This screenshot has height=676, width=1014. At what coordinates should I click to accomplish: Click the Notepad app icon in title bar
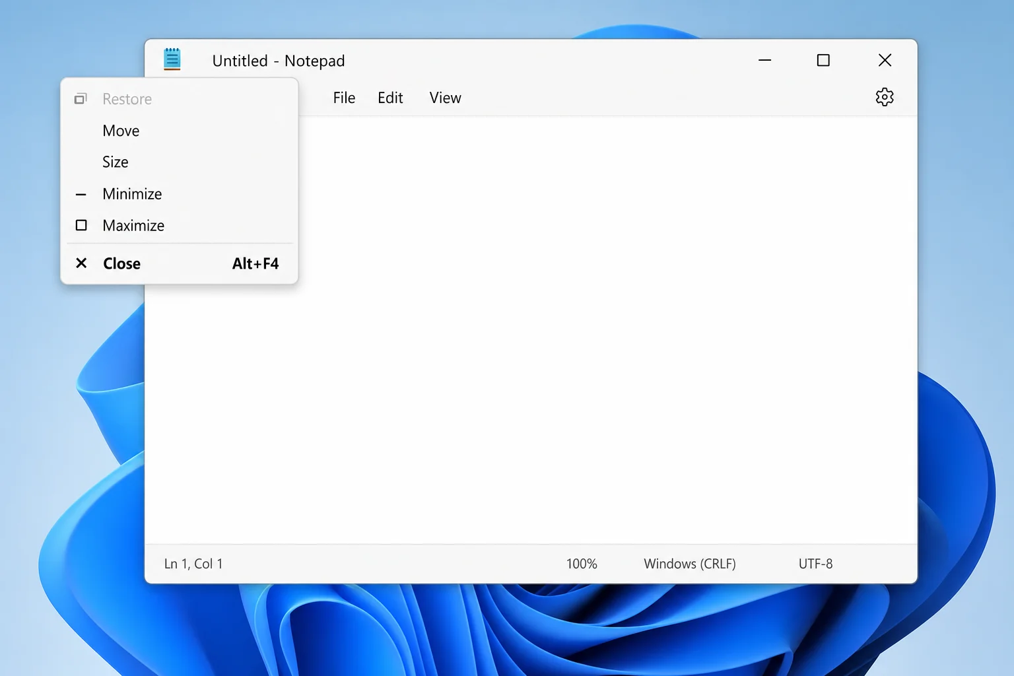point(172,59)
